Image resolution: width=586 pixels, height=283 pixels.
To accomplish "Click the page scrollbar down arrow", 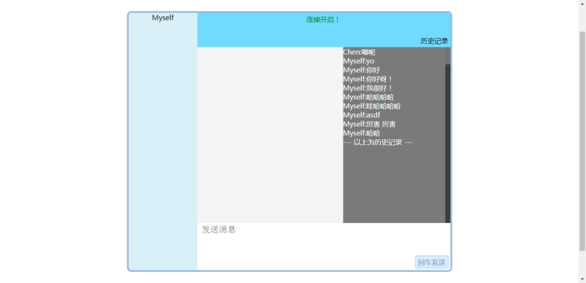I will (x=582, y=279).
